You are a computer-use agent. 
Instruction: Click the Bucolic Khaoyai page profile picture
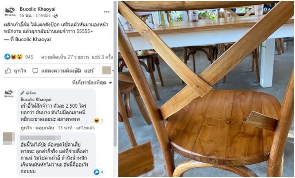click(x=10, y=12)
